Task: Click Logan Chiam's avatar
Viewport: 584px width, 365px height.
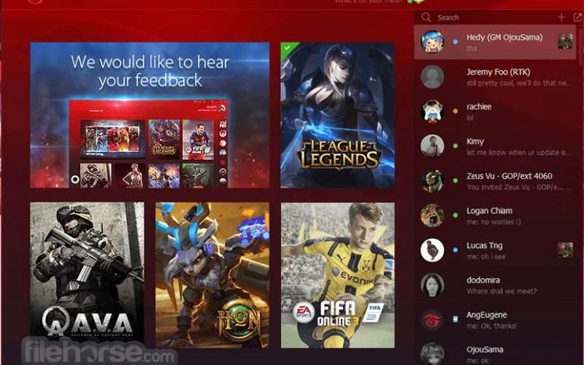Action: tap(432, 215)
